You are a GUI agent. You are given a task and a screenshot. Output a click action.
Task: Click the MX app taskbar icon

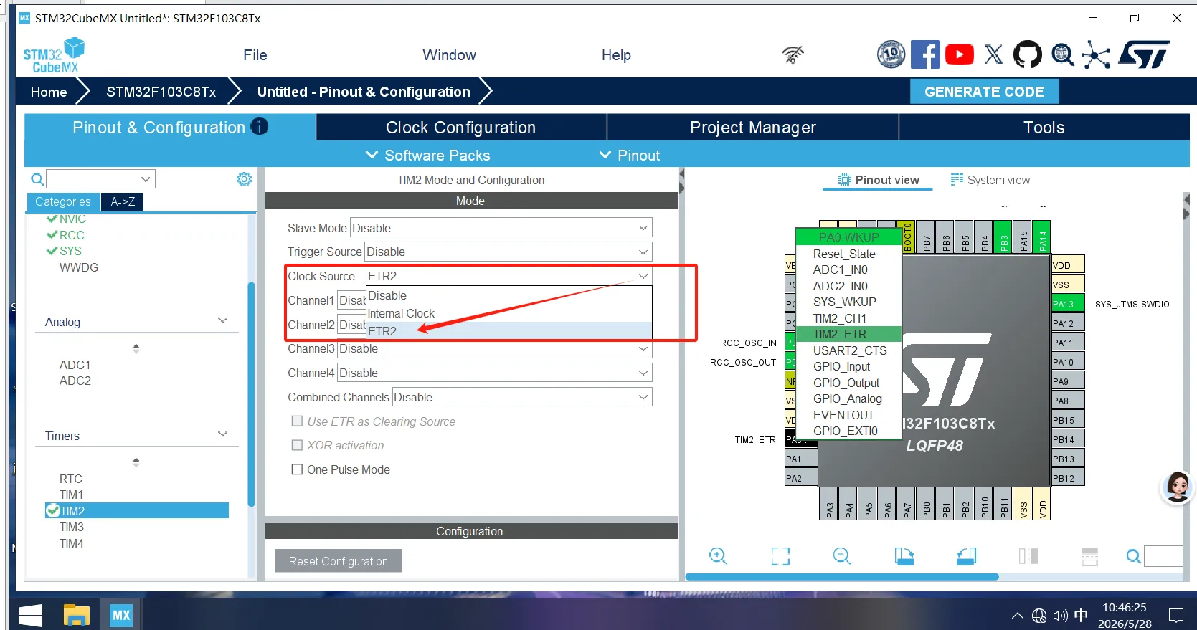click(121, 615)
